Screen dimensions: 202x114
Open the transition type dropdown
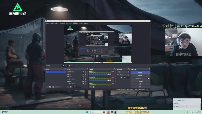click(123, 72)
